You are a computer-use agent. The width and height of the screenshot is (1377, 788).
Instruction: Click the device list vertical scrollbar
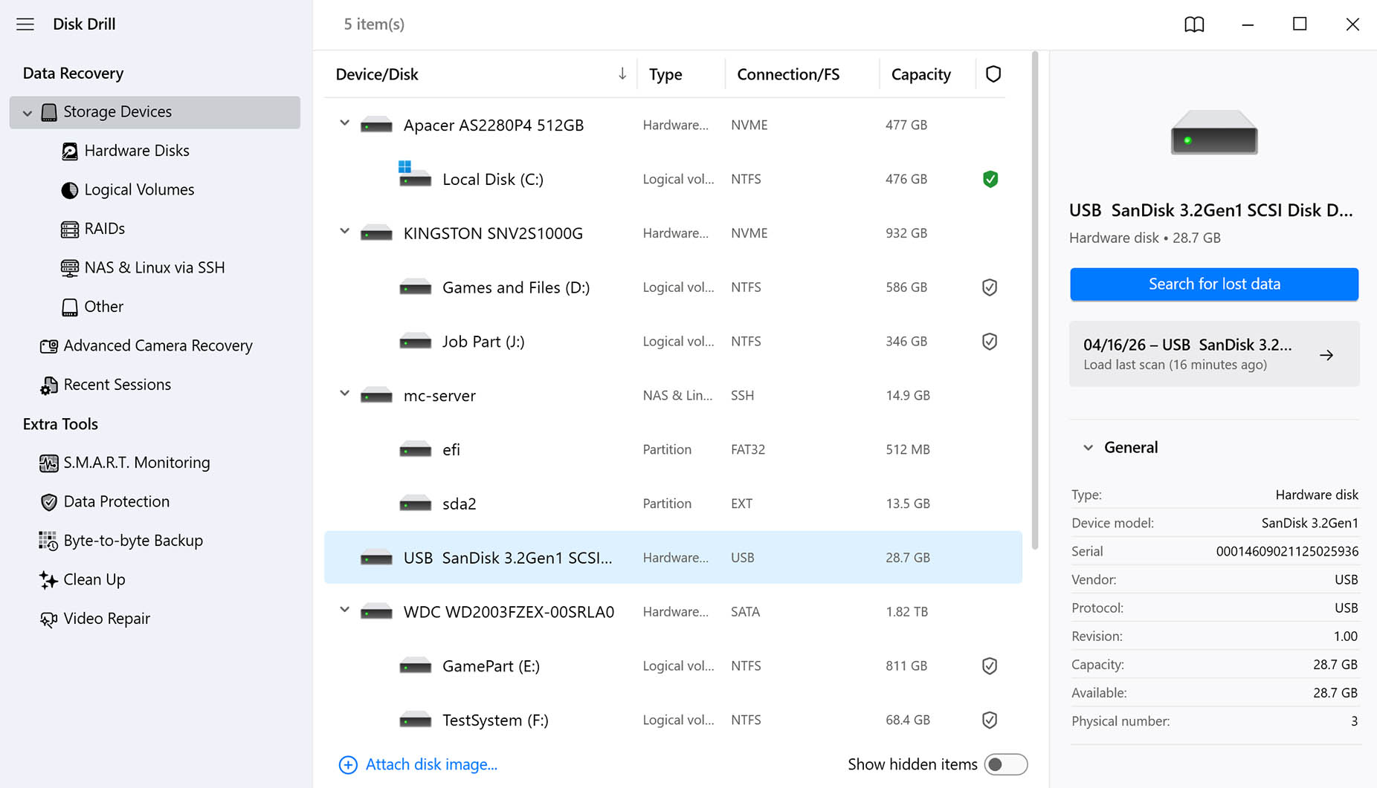[x=1035, y=301]
